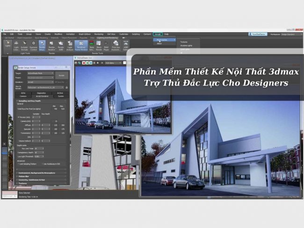Switch to the Common tab in Render Setup
Screen dimensions: 304x228
point(23,96)
